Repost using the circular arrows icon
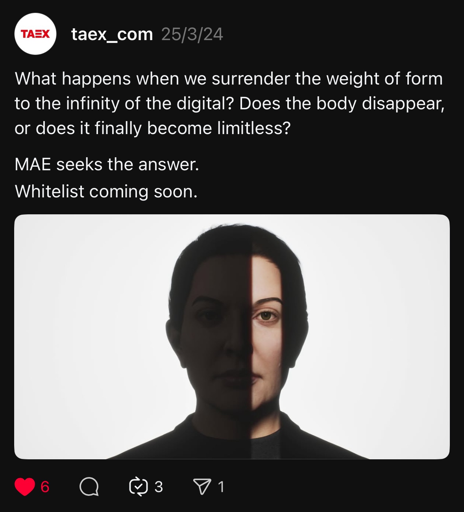 click(139, 487)
